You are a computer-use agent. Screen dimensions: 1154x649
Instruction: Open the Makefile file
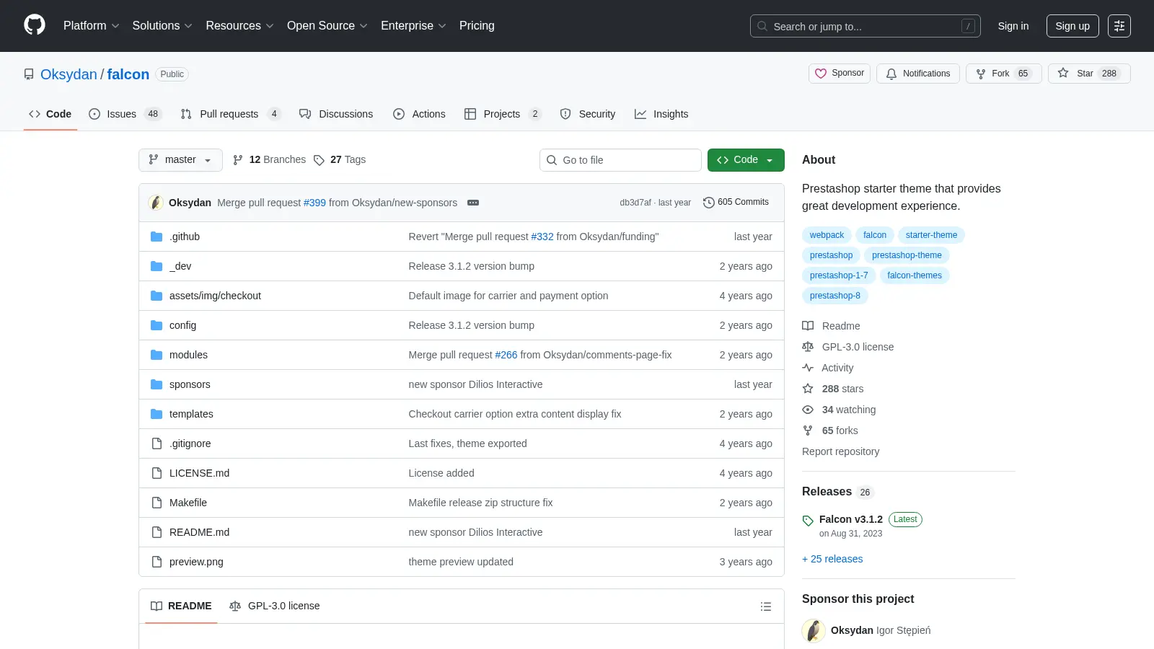click(x=188, y=503)
